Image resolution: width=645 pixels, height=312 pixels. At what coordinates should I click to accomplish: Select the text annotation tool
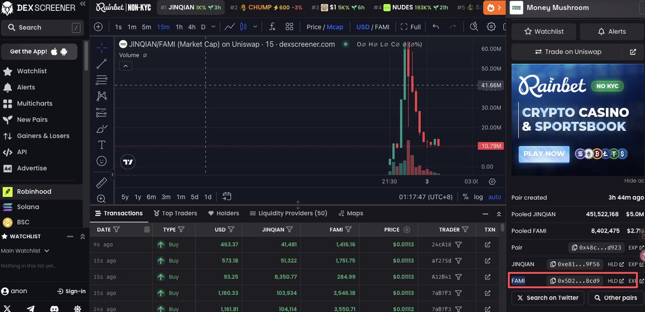click(x=101, y=145)
